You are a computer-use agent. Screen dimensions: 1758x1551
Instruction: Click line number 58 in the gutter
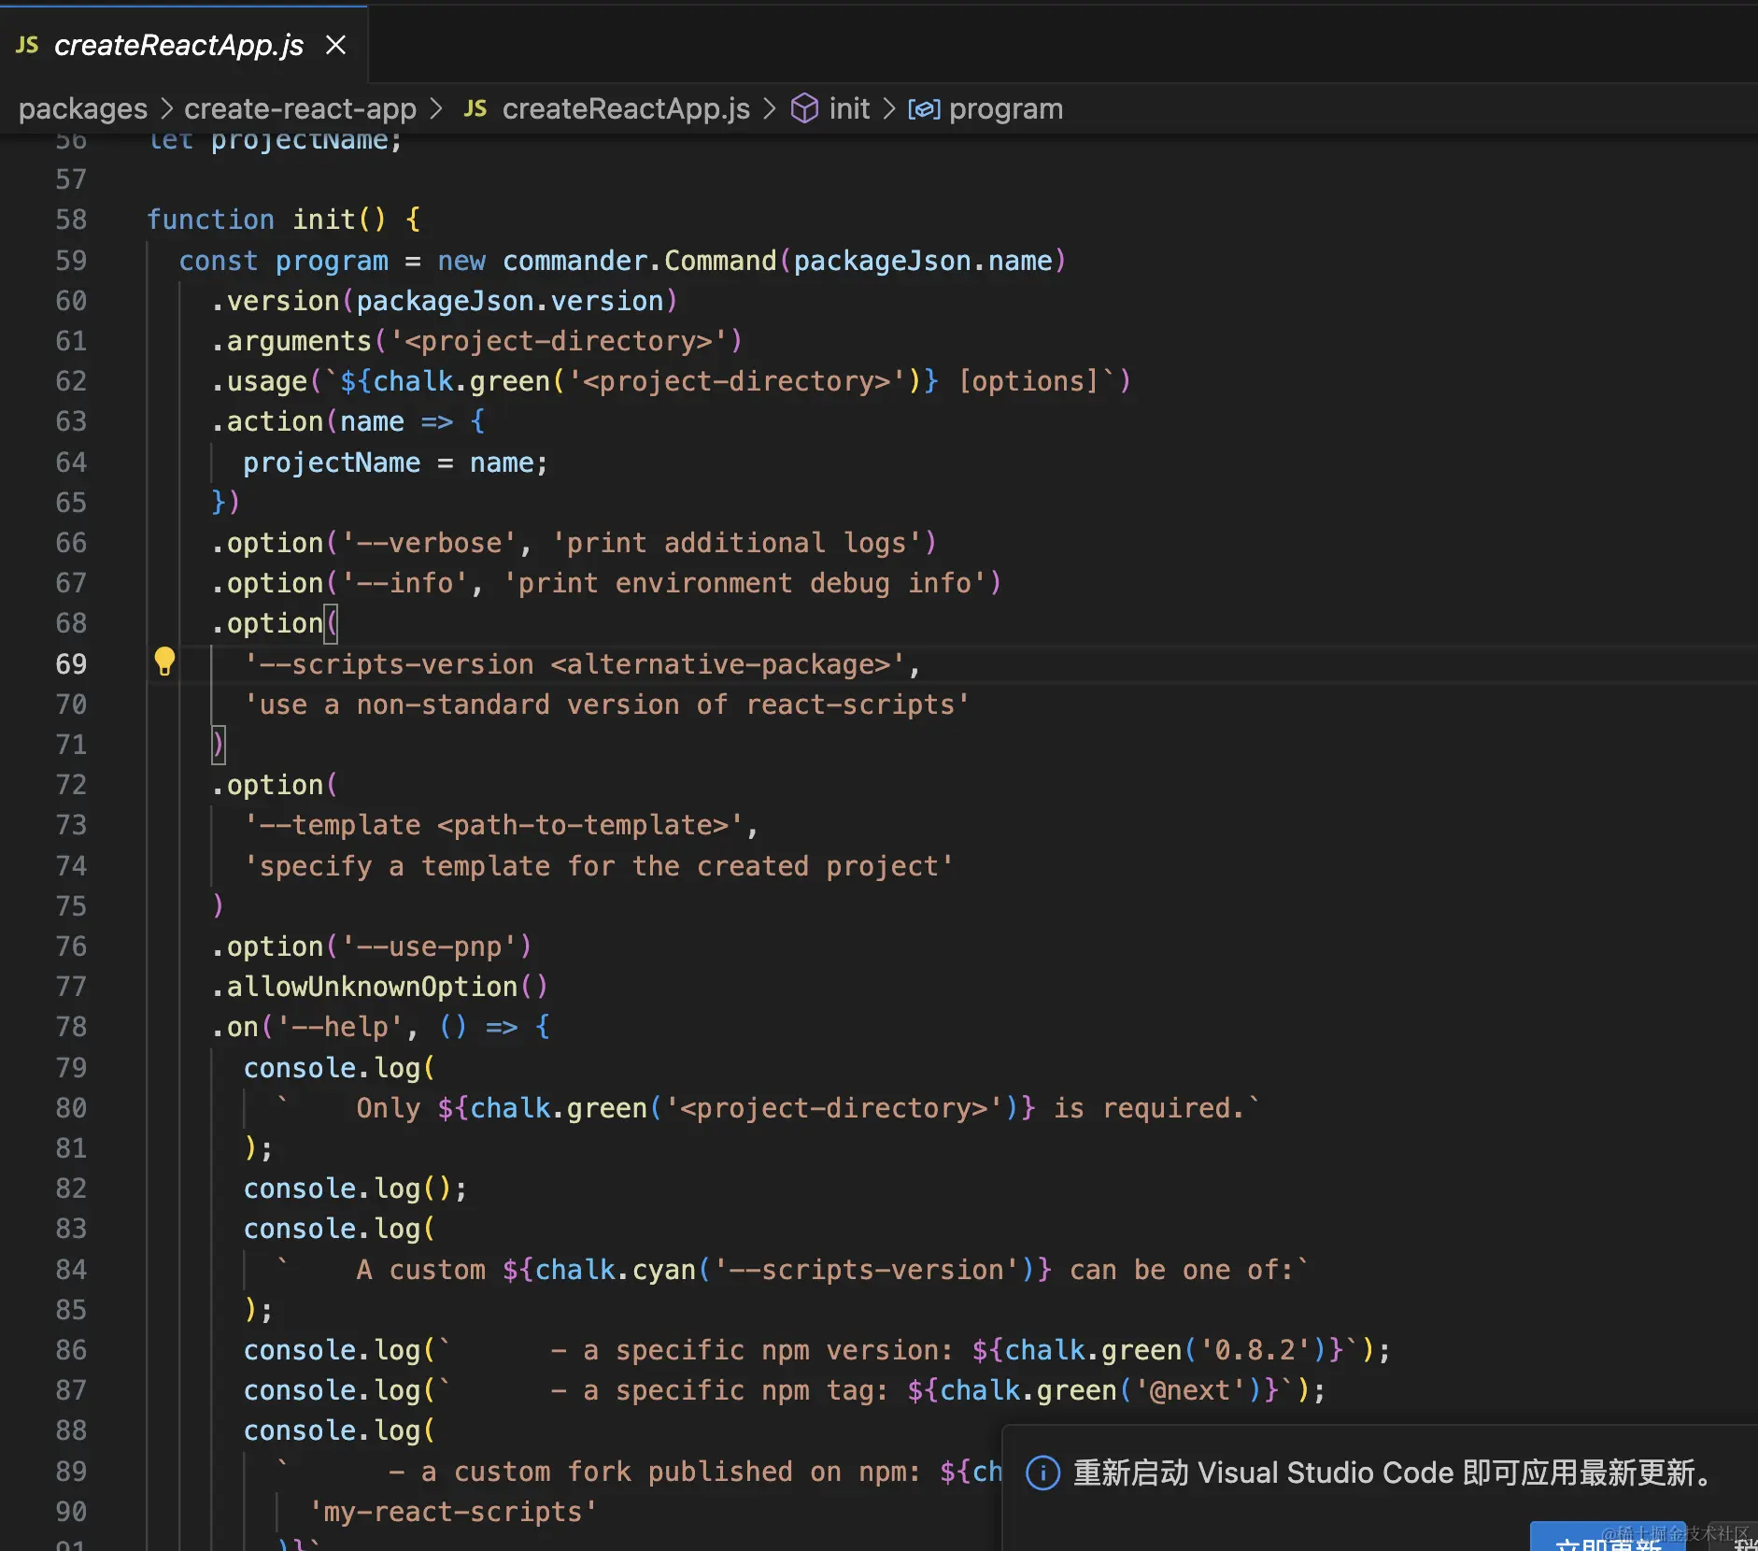(x=71, y=220)
